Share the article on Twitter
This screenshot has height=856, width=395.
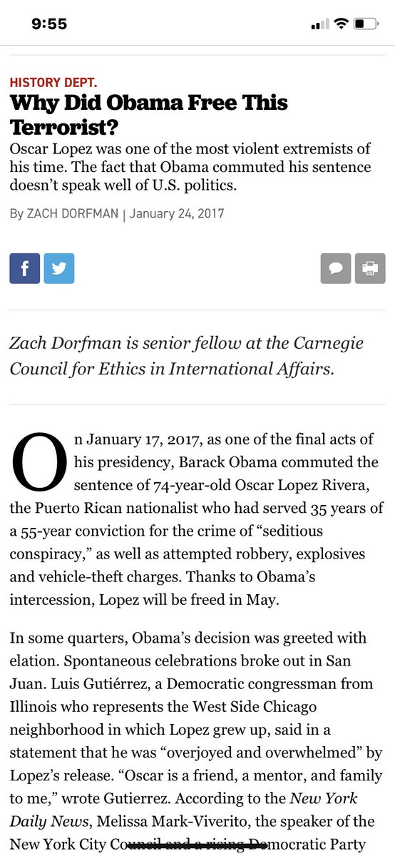(58, 268)
